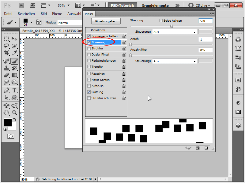Enable the Transfer checkbox

89,66
